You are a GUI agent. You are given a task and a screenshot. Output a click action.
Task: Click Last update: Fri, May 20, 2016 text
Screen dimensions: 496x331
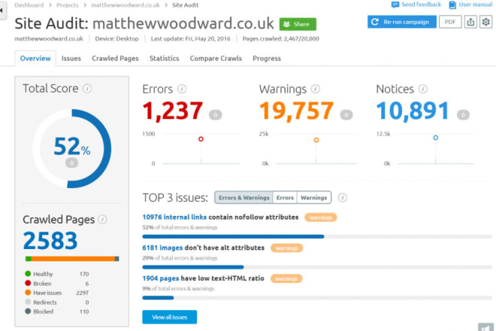tap(190, 38)
